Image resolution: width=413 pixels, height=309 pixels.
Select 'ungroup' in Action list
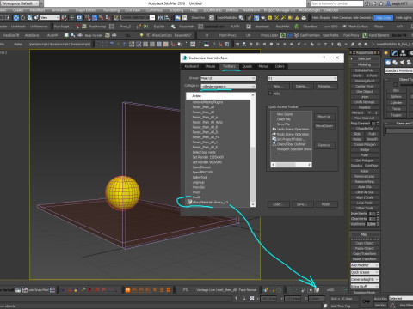[x=199, y=182]
